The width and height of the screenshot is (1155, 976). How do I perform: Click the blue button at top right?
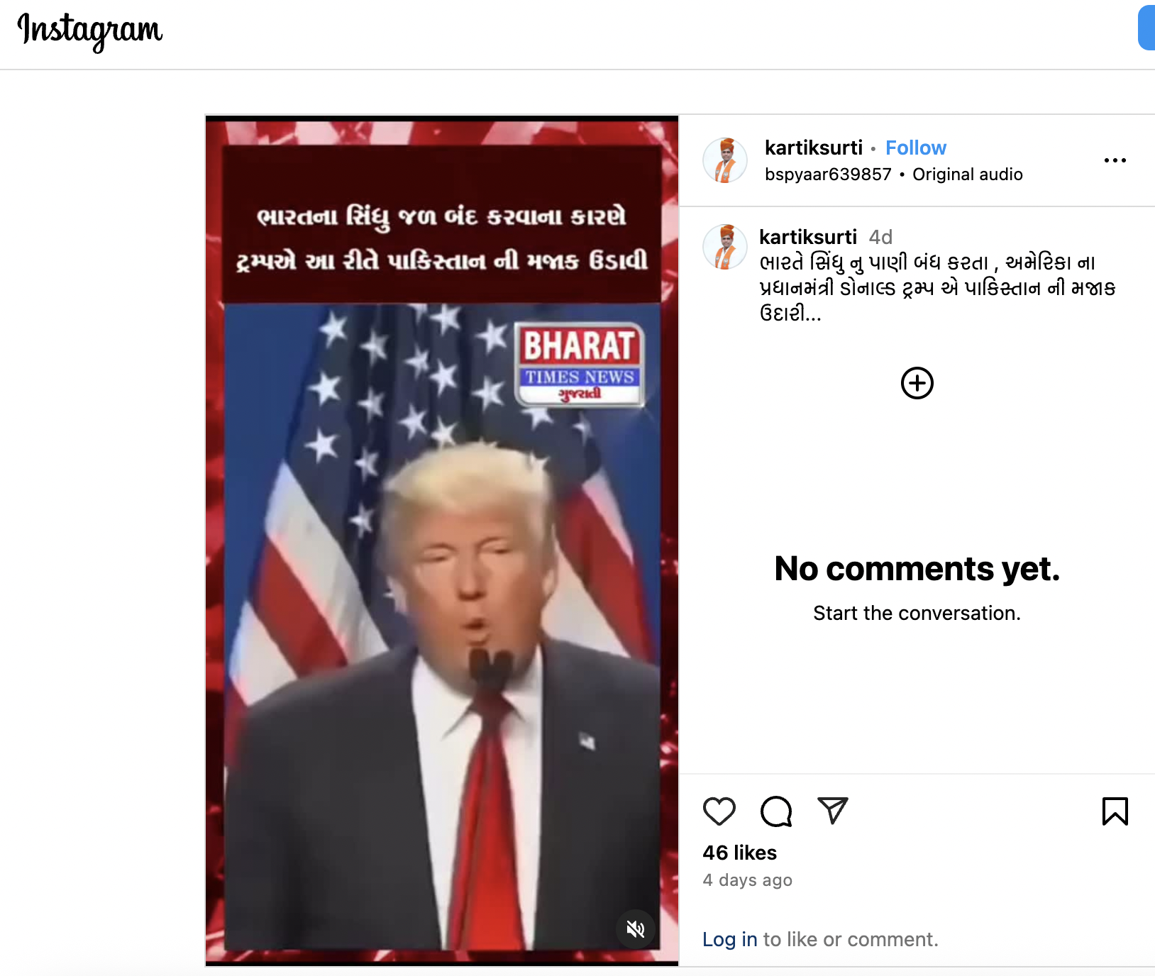(x=1146, y=28)
